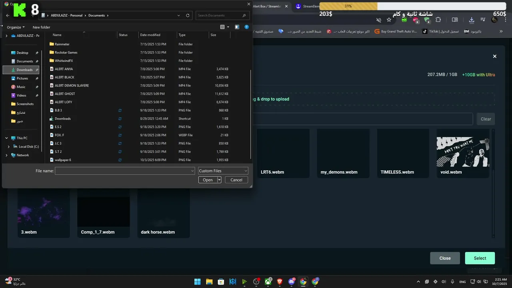
Task: Open the Organize dropdown menu
Action: (x=16, y=27)
